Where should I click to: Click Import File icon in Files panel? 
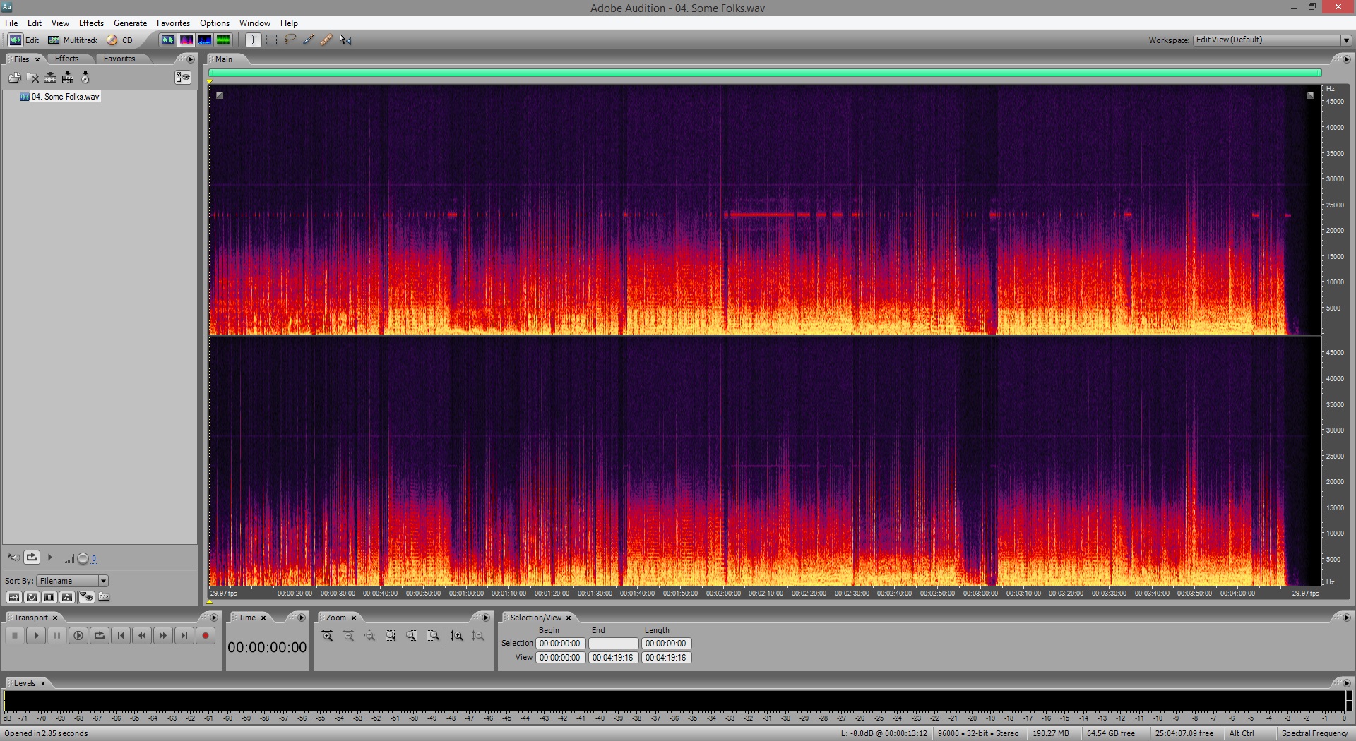point(15,78)
